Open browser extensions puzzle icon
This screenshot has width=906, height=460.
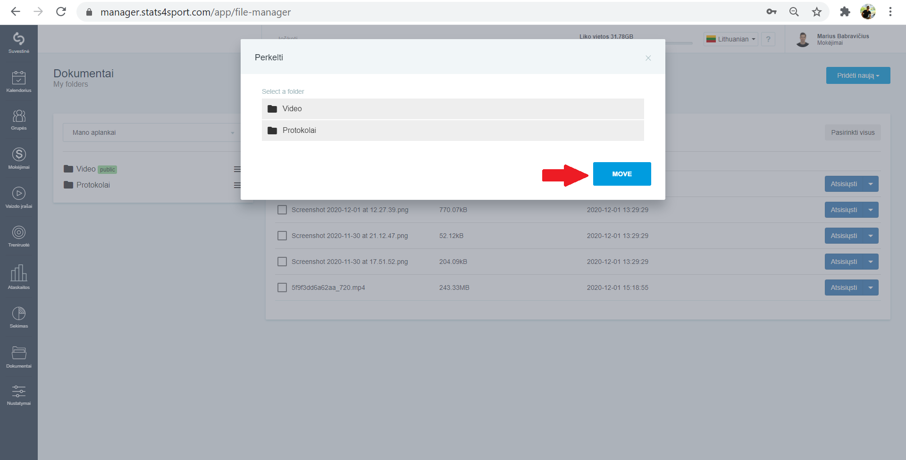[845, 12]
